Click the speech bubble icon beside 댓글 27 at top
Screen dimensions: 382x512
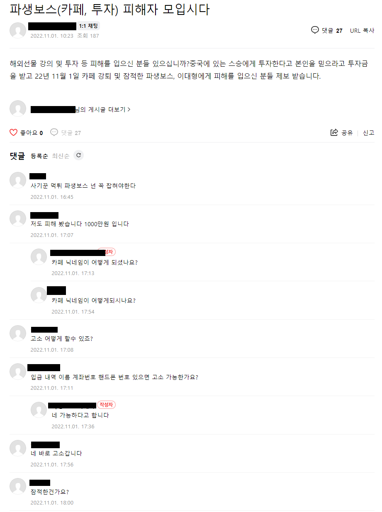[315, 30]
